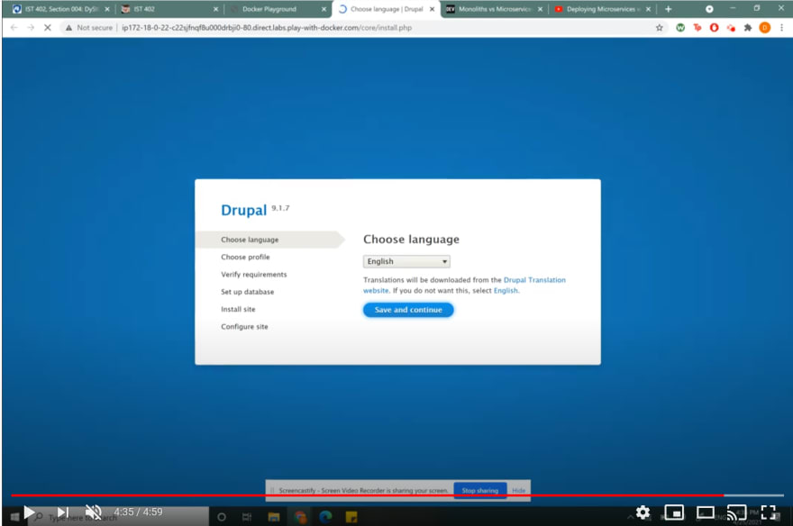Screen dimensions: 793x526
Task: Switch to the Monoliths vs Microservices tab
Action: pos(494,9)
